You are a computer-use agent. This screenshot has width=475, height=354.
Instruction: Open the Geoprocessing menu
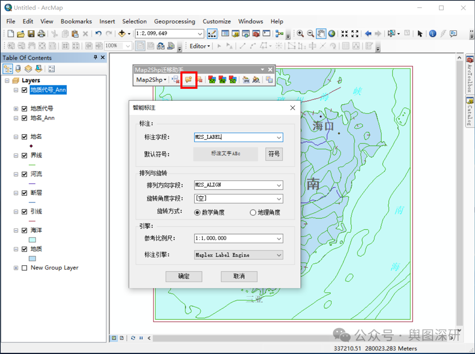tap(174, 21)
